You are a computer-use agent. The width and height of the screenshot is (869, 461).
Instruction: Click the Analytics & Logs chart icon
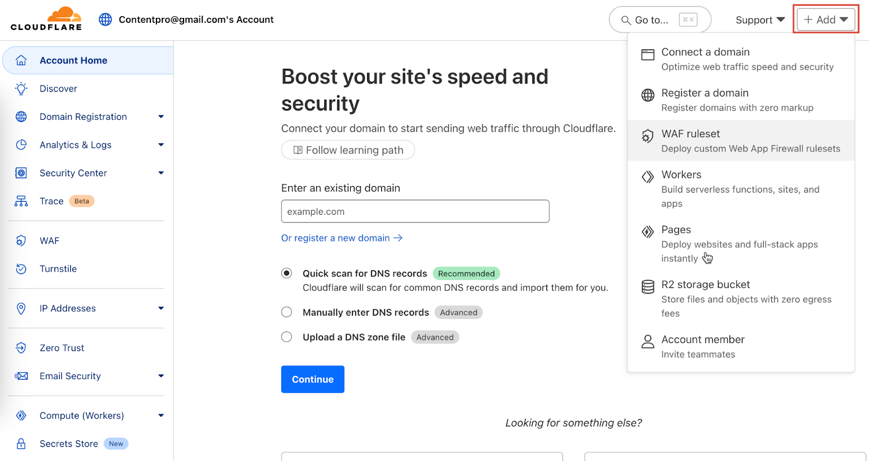21,145
